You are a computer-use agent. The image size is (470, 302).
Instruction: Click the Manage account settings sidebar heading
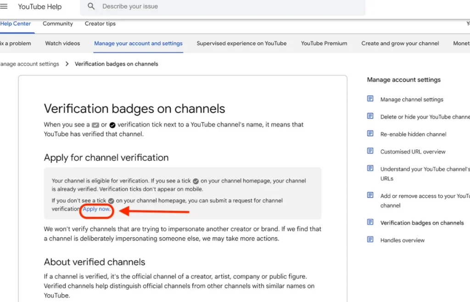(x=404, y=80)
